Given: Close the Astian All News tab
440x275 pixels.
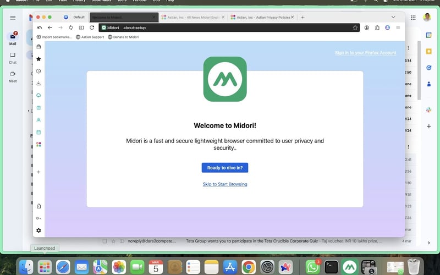Looking at the screenshot, I should click(223, 17).
